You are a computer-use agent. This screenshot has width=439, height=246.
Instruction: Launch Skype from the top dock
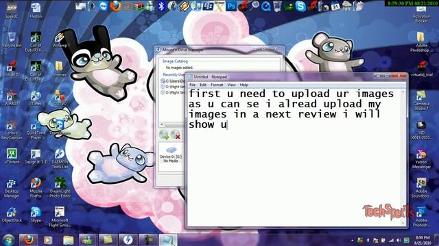point(300,6)
